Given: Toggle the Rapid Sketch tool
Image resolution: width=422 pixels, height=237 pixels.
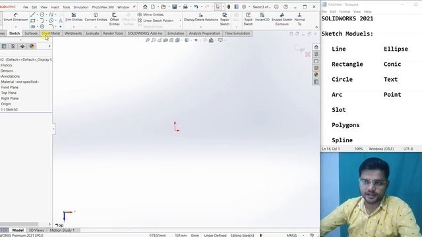Looking at the screenshot, I should [x=248, y=19].
